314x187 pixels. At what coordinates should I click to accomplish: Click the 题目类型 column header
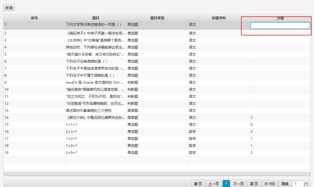(x=157, y=18)
